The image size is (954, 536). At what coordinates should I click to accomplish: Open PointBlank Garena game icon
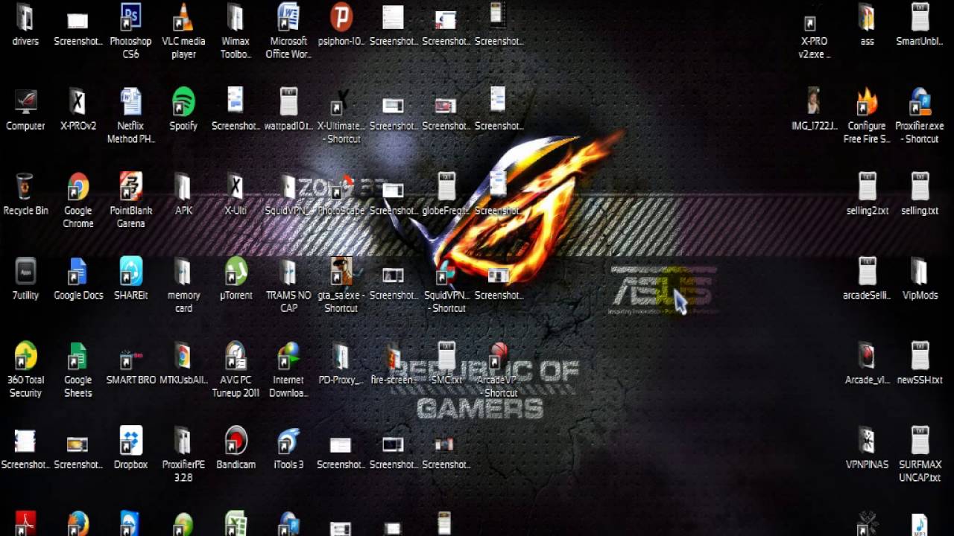click(130, 187)
